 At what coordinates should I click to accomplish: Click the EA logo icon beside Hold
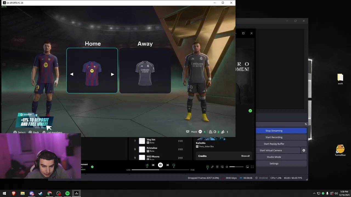(x=200, y=132)
